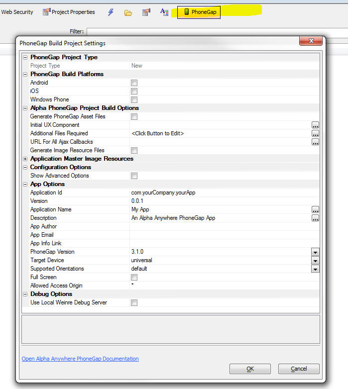Enable the iOS platform checkbox
This screenshot has width=348, height=389.
tap(134, 91)
